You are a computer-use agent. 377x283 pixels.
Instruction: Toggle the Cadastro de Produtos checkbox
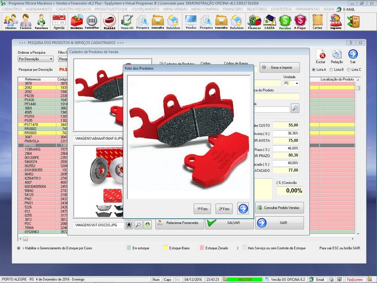(161, 64)
